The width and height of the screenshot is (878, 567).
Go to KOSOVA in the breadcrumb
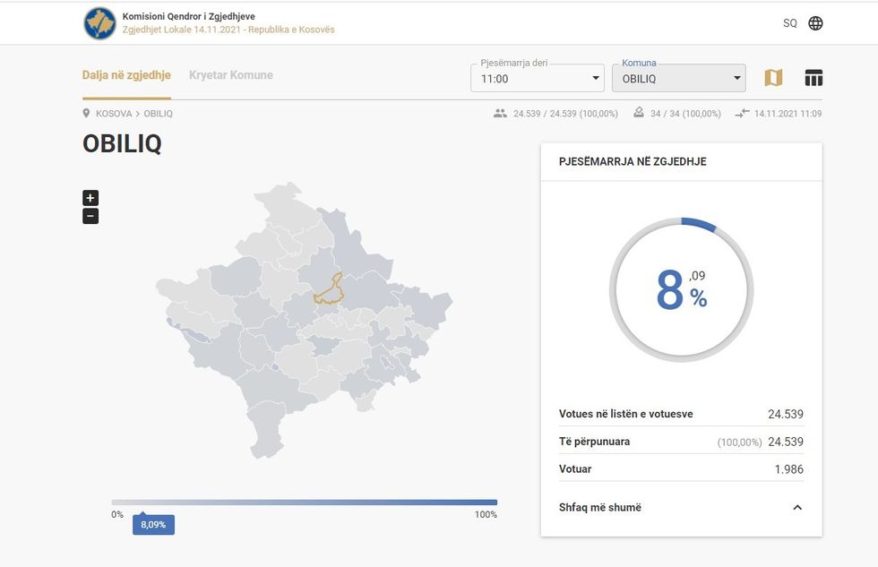pyautogui.click(x=114, y=114)
